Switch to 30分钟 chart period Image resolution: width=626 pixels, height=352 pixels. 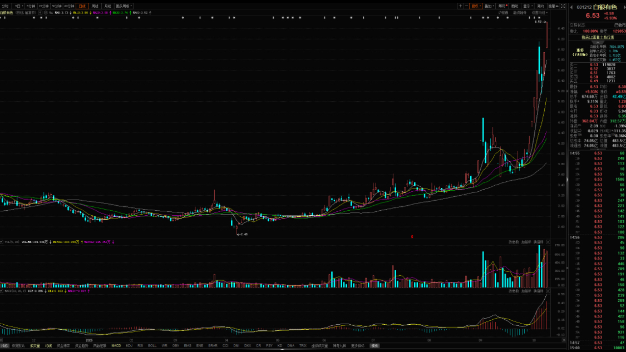(x=56, y=6)
